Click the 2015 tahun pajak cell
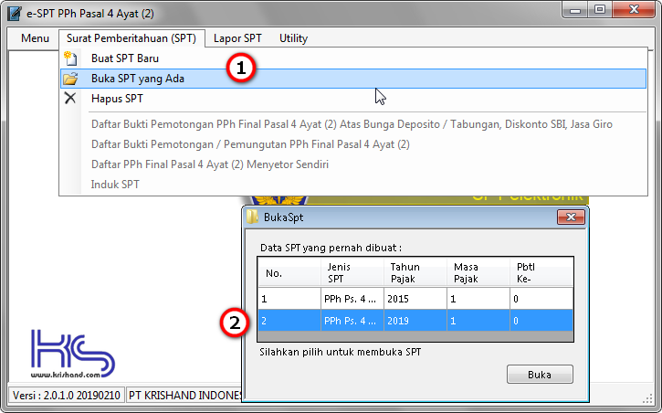Image resolution: width=662 pixels, height=413 pixels. coord(415,299)
